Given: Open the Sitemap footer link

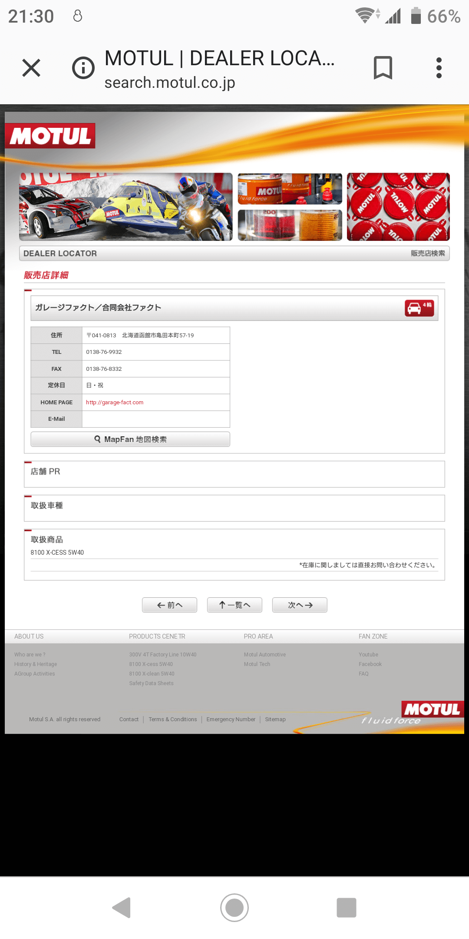Looking at the screenshot, I should point(275,719).
